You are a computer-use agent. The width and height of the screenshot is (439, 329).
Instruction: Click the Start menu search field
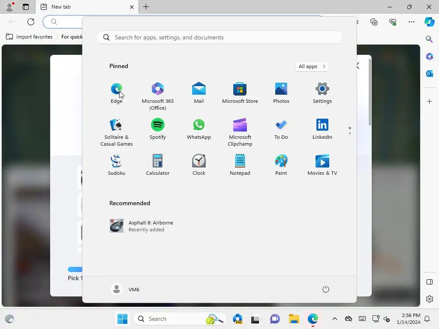pos(219,38)
